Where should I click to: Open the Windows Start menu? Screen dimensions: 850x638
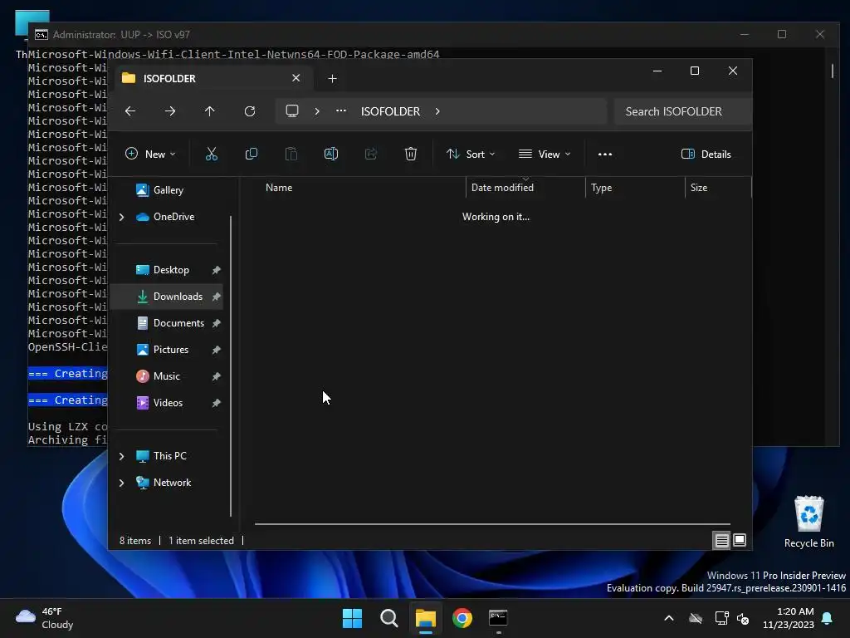(x=352, y=618)
